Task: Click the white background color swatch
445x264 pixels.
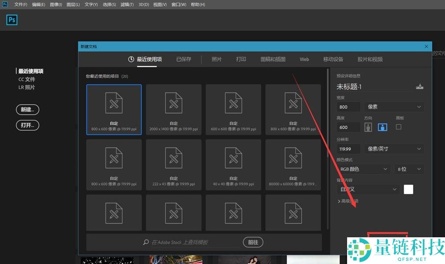Action: 408,189
